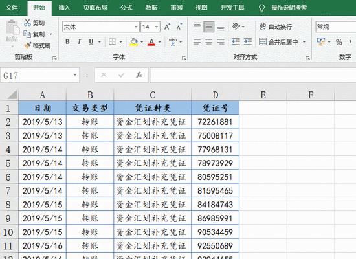356x259 pixels.
Task: Click increase indent icon
Action: pyautogui.click(x=248, y=42)
